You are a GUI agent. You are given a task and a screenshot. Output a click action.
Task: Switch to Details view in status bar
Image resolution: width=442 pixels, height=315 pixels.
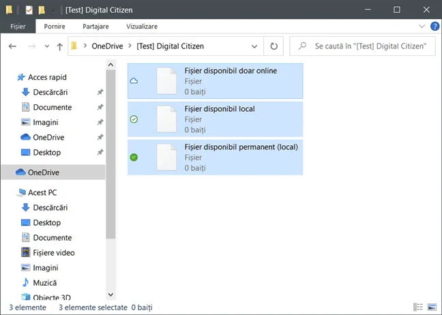coord(418,307)
